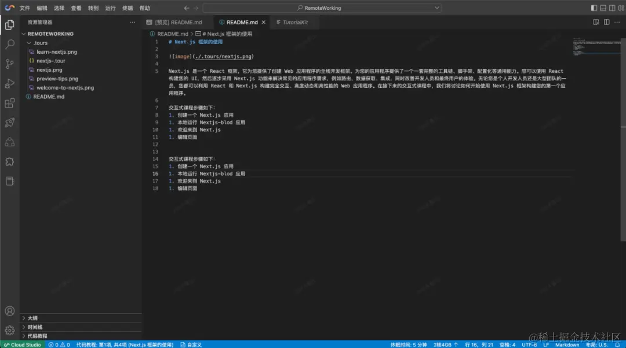Toggle primary sidebar layout icon
The image size is (626, 348).
[594, 8]
